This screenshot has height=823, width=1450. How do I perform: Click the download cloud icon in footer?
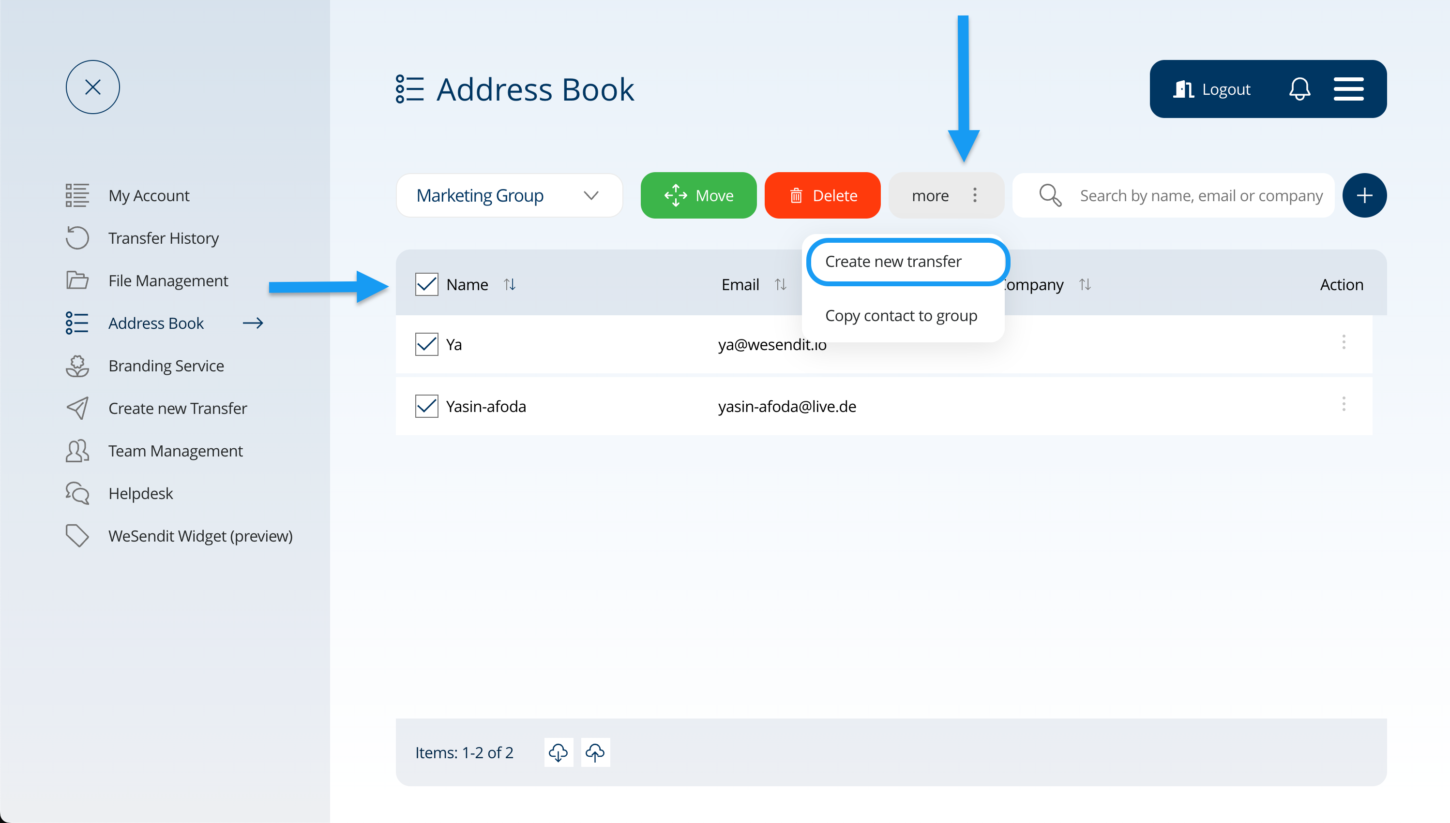559,752
